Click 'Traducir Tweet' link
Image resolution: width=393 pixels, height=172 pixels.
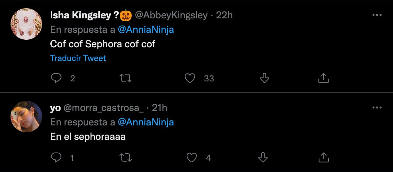click(x=78, y=58)
